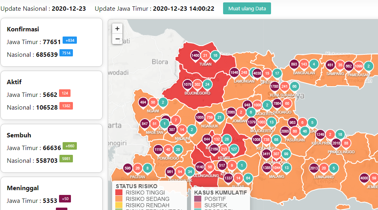Open Ngawi suspect marker 50
Screen dimensions: 378x210
153,102
